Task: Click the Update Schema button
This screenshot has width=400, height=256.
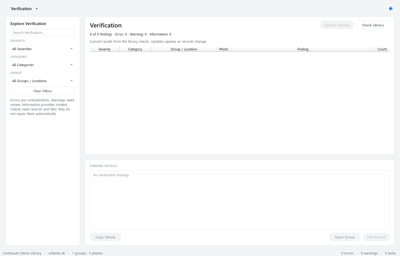Action: pos(337,25)
